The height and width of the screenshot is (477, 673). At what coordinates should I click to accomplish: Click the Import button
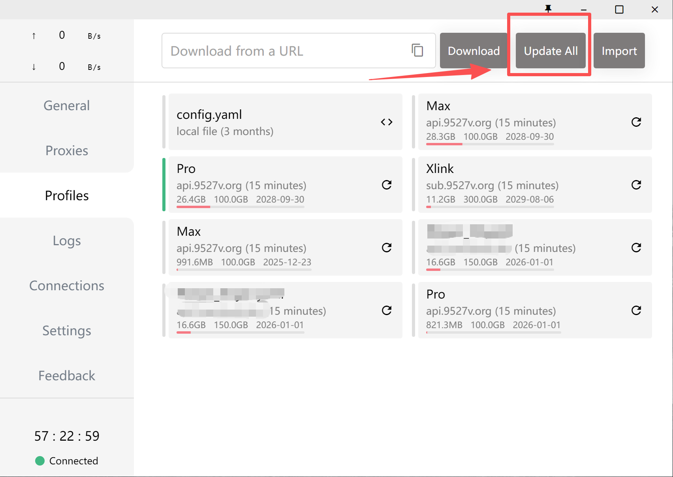(x=619, y=51)
